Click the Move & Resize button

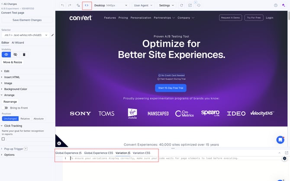[x=13, y=62]
